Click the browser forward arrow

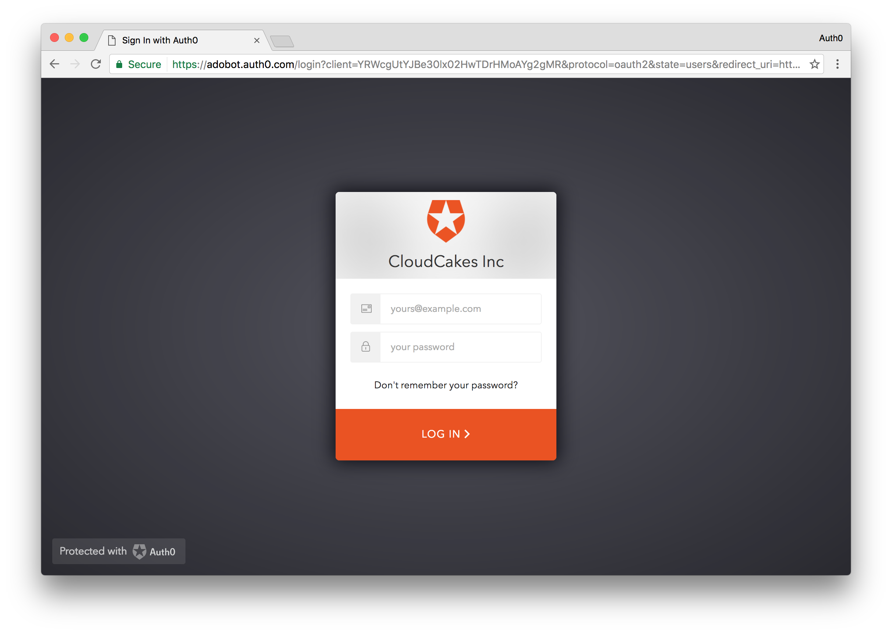click(75, 64)
